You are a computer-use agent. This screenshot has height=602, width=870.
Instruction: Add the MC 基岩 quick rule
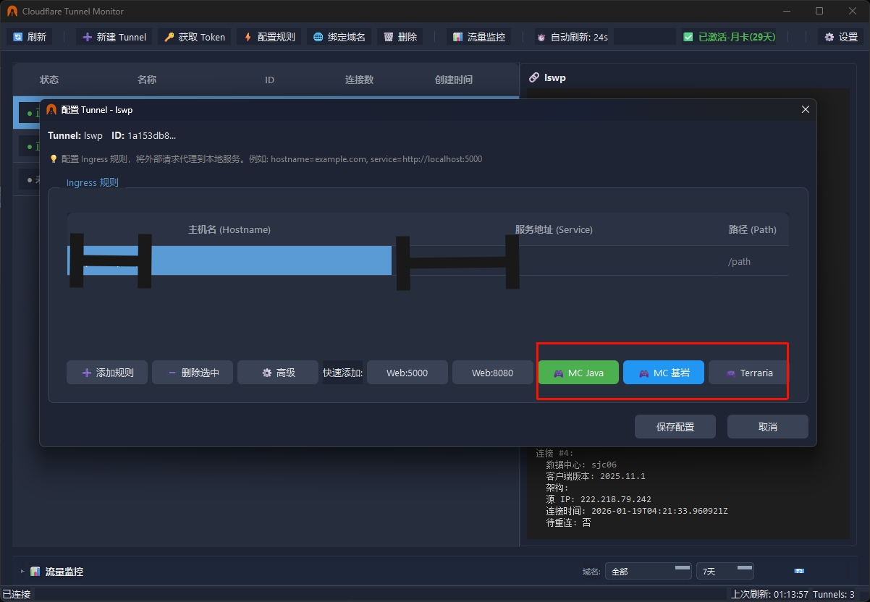(663, 373)
